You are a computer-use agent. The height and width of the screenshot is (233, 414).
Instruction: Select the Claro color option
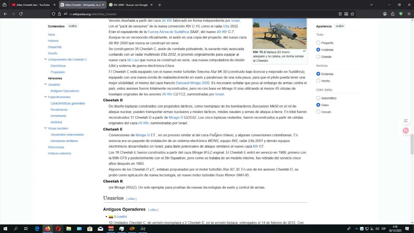318,105
